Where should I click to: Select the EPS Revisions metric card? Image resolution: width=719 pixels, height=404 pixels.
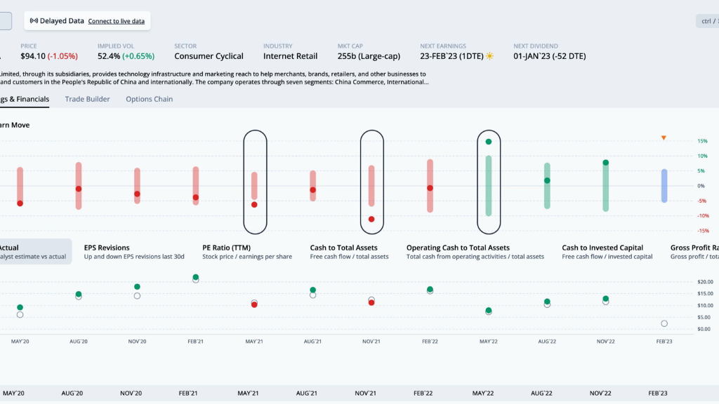click(x=133, y=252)
